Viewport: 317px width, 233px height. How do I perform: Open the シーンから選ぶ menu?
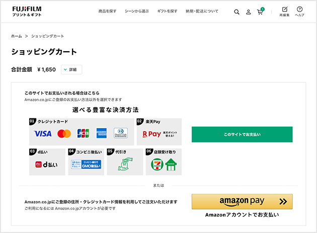(x=137, y=11)
